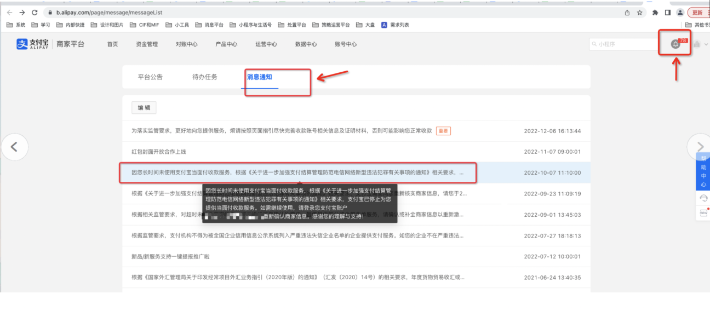Open the 大盘 bookmark folder
Viewport: 710px width, 311px height.
click(366, 25)
